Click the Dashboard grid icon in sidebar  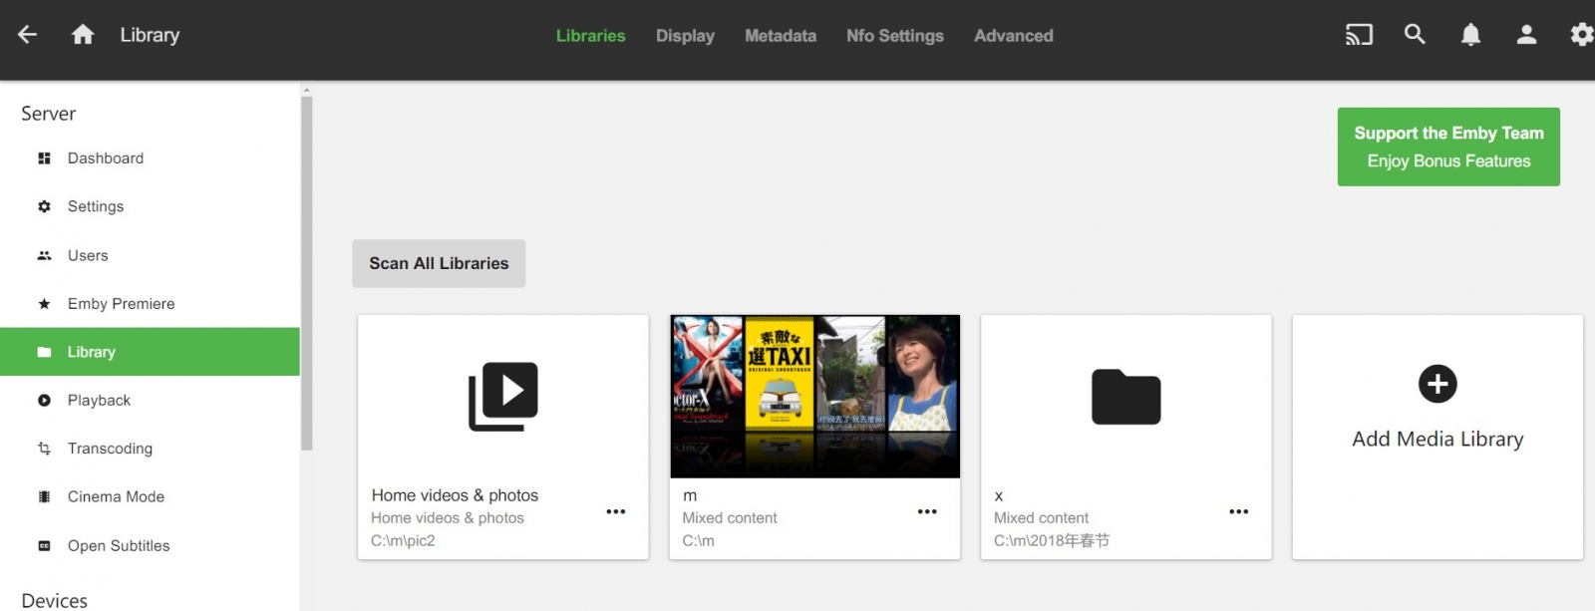[44, 158]
